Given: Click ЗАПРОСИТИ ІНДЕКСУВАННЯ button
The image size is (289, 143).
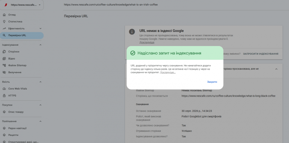Looking at the screenshot, I should (x=261, y=54).
